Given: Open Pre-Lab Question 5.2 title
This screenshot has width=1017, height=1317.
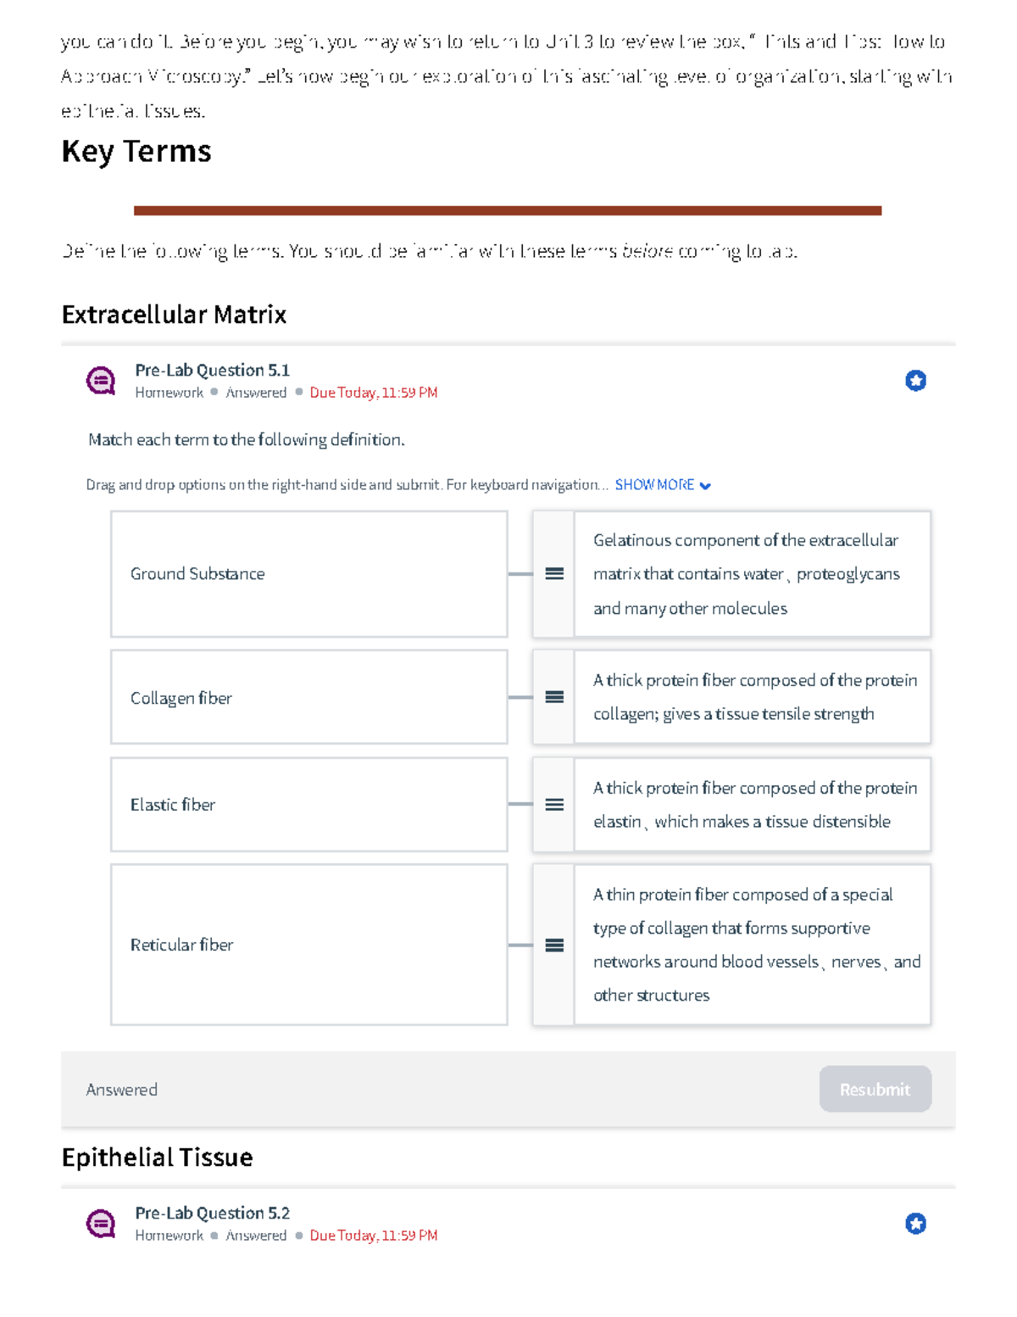Looking at the screenshot, I should [212, 1213].
